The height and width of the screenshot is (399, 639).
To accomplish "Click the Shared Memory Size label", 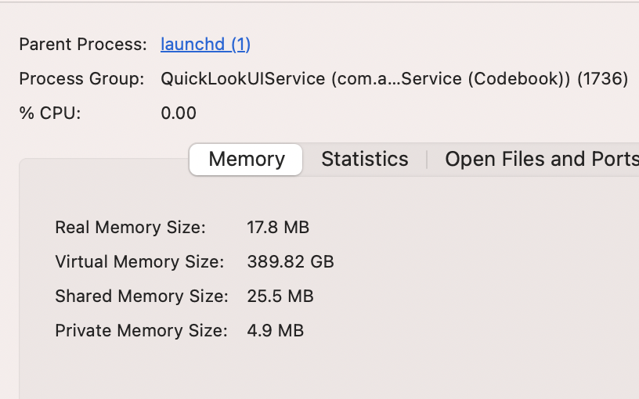I will coord(141,297).
